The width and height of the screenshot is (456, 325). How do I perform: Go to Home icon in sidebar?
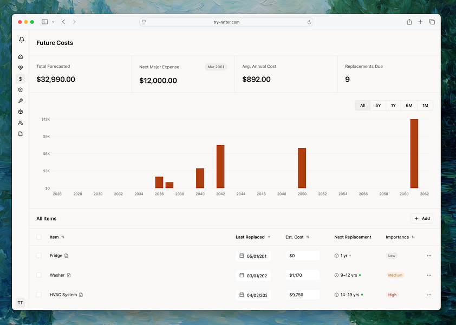coord(21,57)
